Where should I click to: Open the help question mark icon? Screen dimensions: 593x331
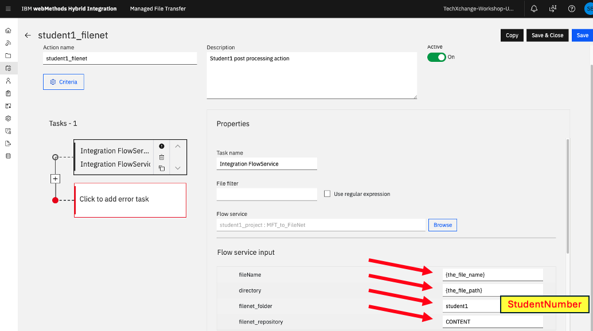571,9
